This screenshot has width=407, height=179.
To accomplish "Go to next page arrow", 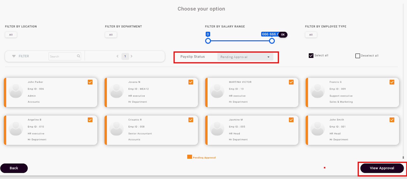I will tap(132, 56).
